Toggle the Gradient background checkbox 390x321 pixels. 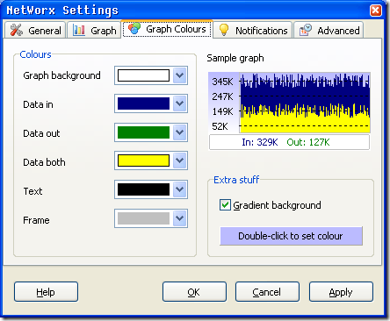225,205
